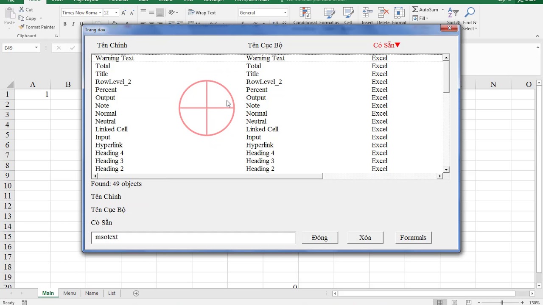Sort by the Có Sẵn column header
543x305 pixels.
click(x=386, y=45)
